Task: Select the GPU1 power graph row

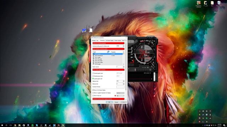Action: (108, 54)
